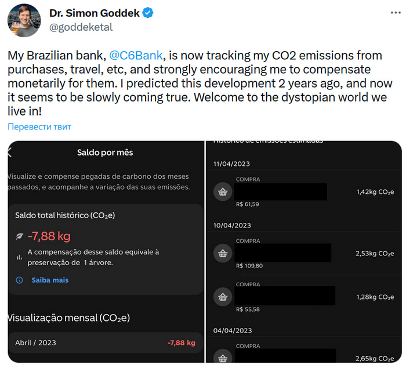Screen dimensions: 406x372
Task: Click the bar chart icon beside compensação text
Action: pos(19,257)
